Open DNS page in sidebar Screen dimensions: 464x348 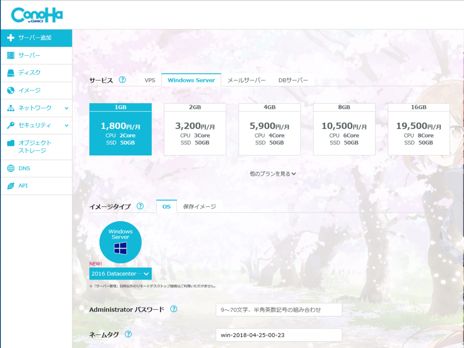tap(36, 169)
